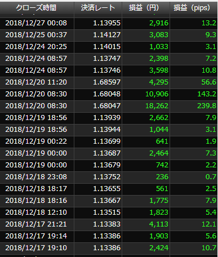Click the 損益(円) column header
The width and height of the screenshot is (218, 257).
point(146,8)
